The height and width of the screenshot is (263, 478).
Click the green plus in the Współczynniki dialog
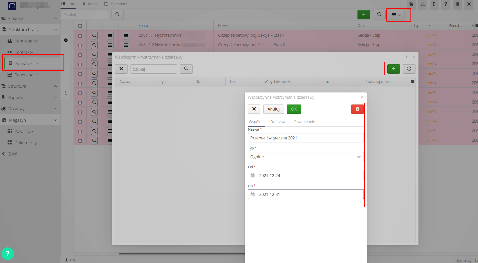pos(393,69)
